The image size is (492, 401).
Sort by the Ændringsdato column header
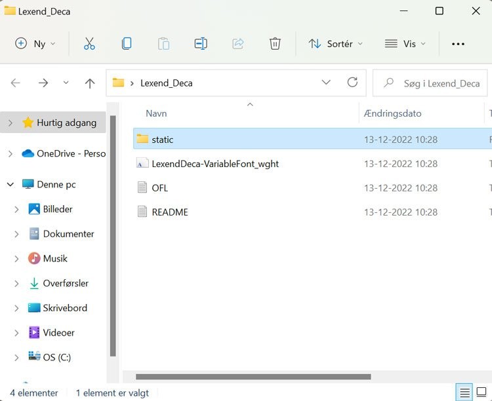click(x=392, y=113)
